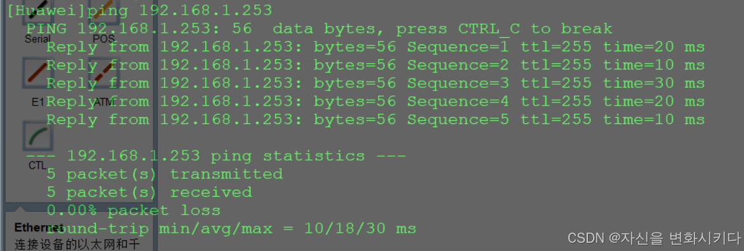Screen dimensions: 744x251
Task: Click the round-trip min/avg/max result line
Action: [x=231, y=229]
